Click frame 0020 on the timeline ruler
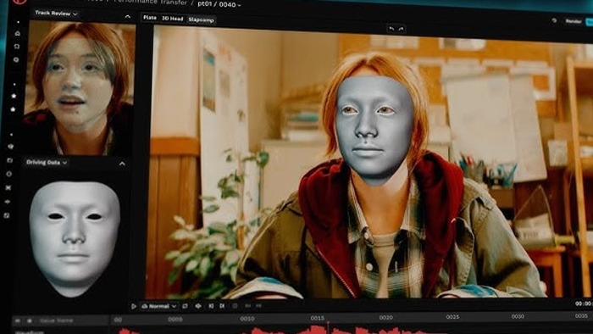 [385, 317]
